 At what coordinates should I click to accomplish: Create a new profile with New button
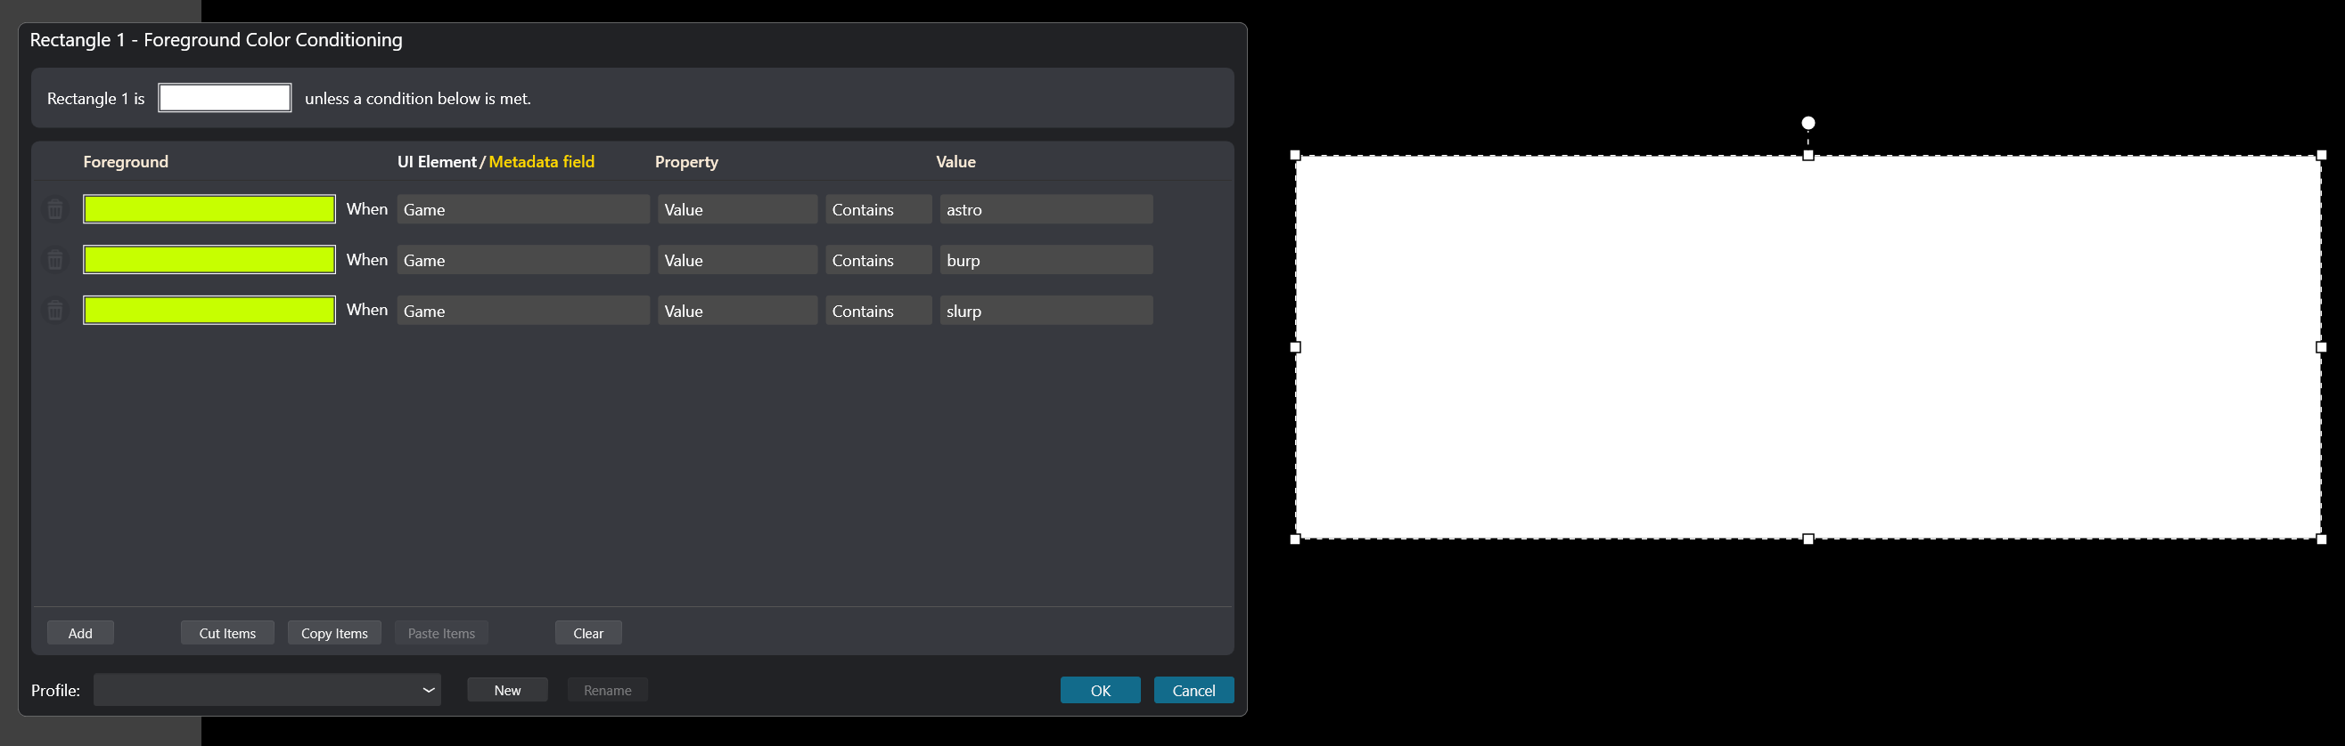coord(507,691)
